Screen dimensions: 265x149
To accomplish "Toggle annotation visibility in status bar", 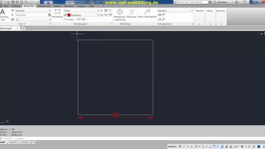I will tap(222, 147).
